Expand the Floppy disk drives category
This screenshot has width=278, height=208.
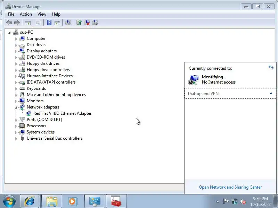(x=16, y=64)
